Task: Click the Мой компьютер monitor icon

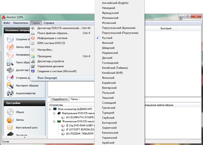Action: pyautogui.click(x=55, y=109)
